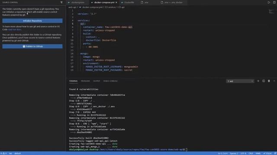
Task: Click 'Successfully built' line in terminal
Action: [x=89, y=138]
